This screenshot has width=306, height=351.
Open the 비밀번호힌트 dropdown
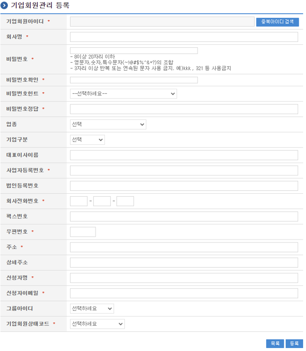point(123,94)
